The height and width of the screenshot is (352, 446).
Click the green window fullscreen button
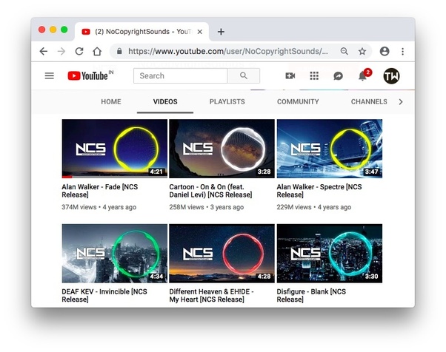click(x=64, y=30)
